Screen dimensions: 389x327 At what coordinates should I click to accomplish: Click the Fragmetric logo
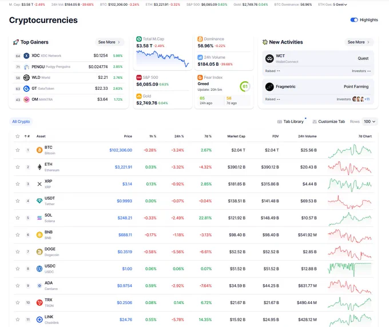(269, 87)
